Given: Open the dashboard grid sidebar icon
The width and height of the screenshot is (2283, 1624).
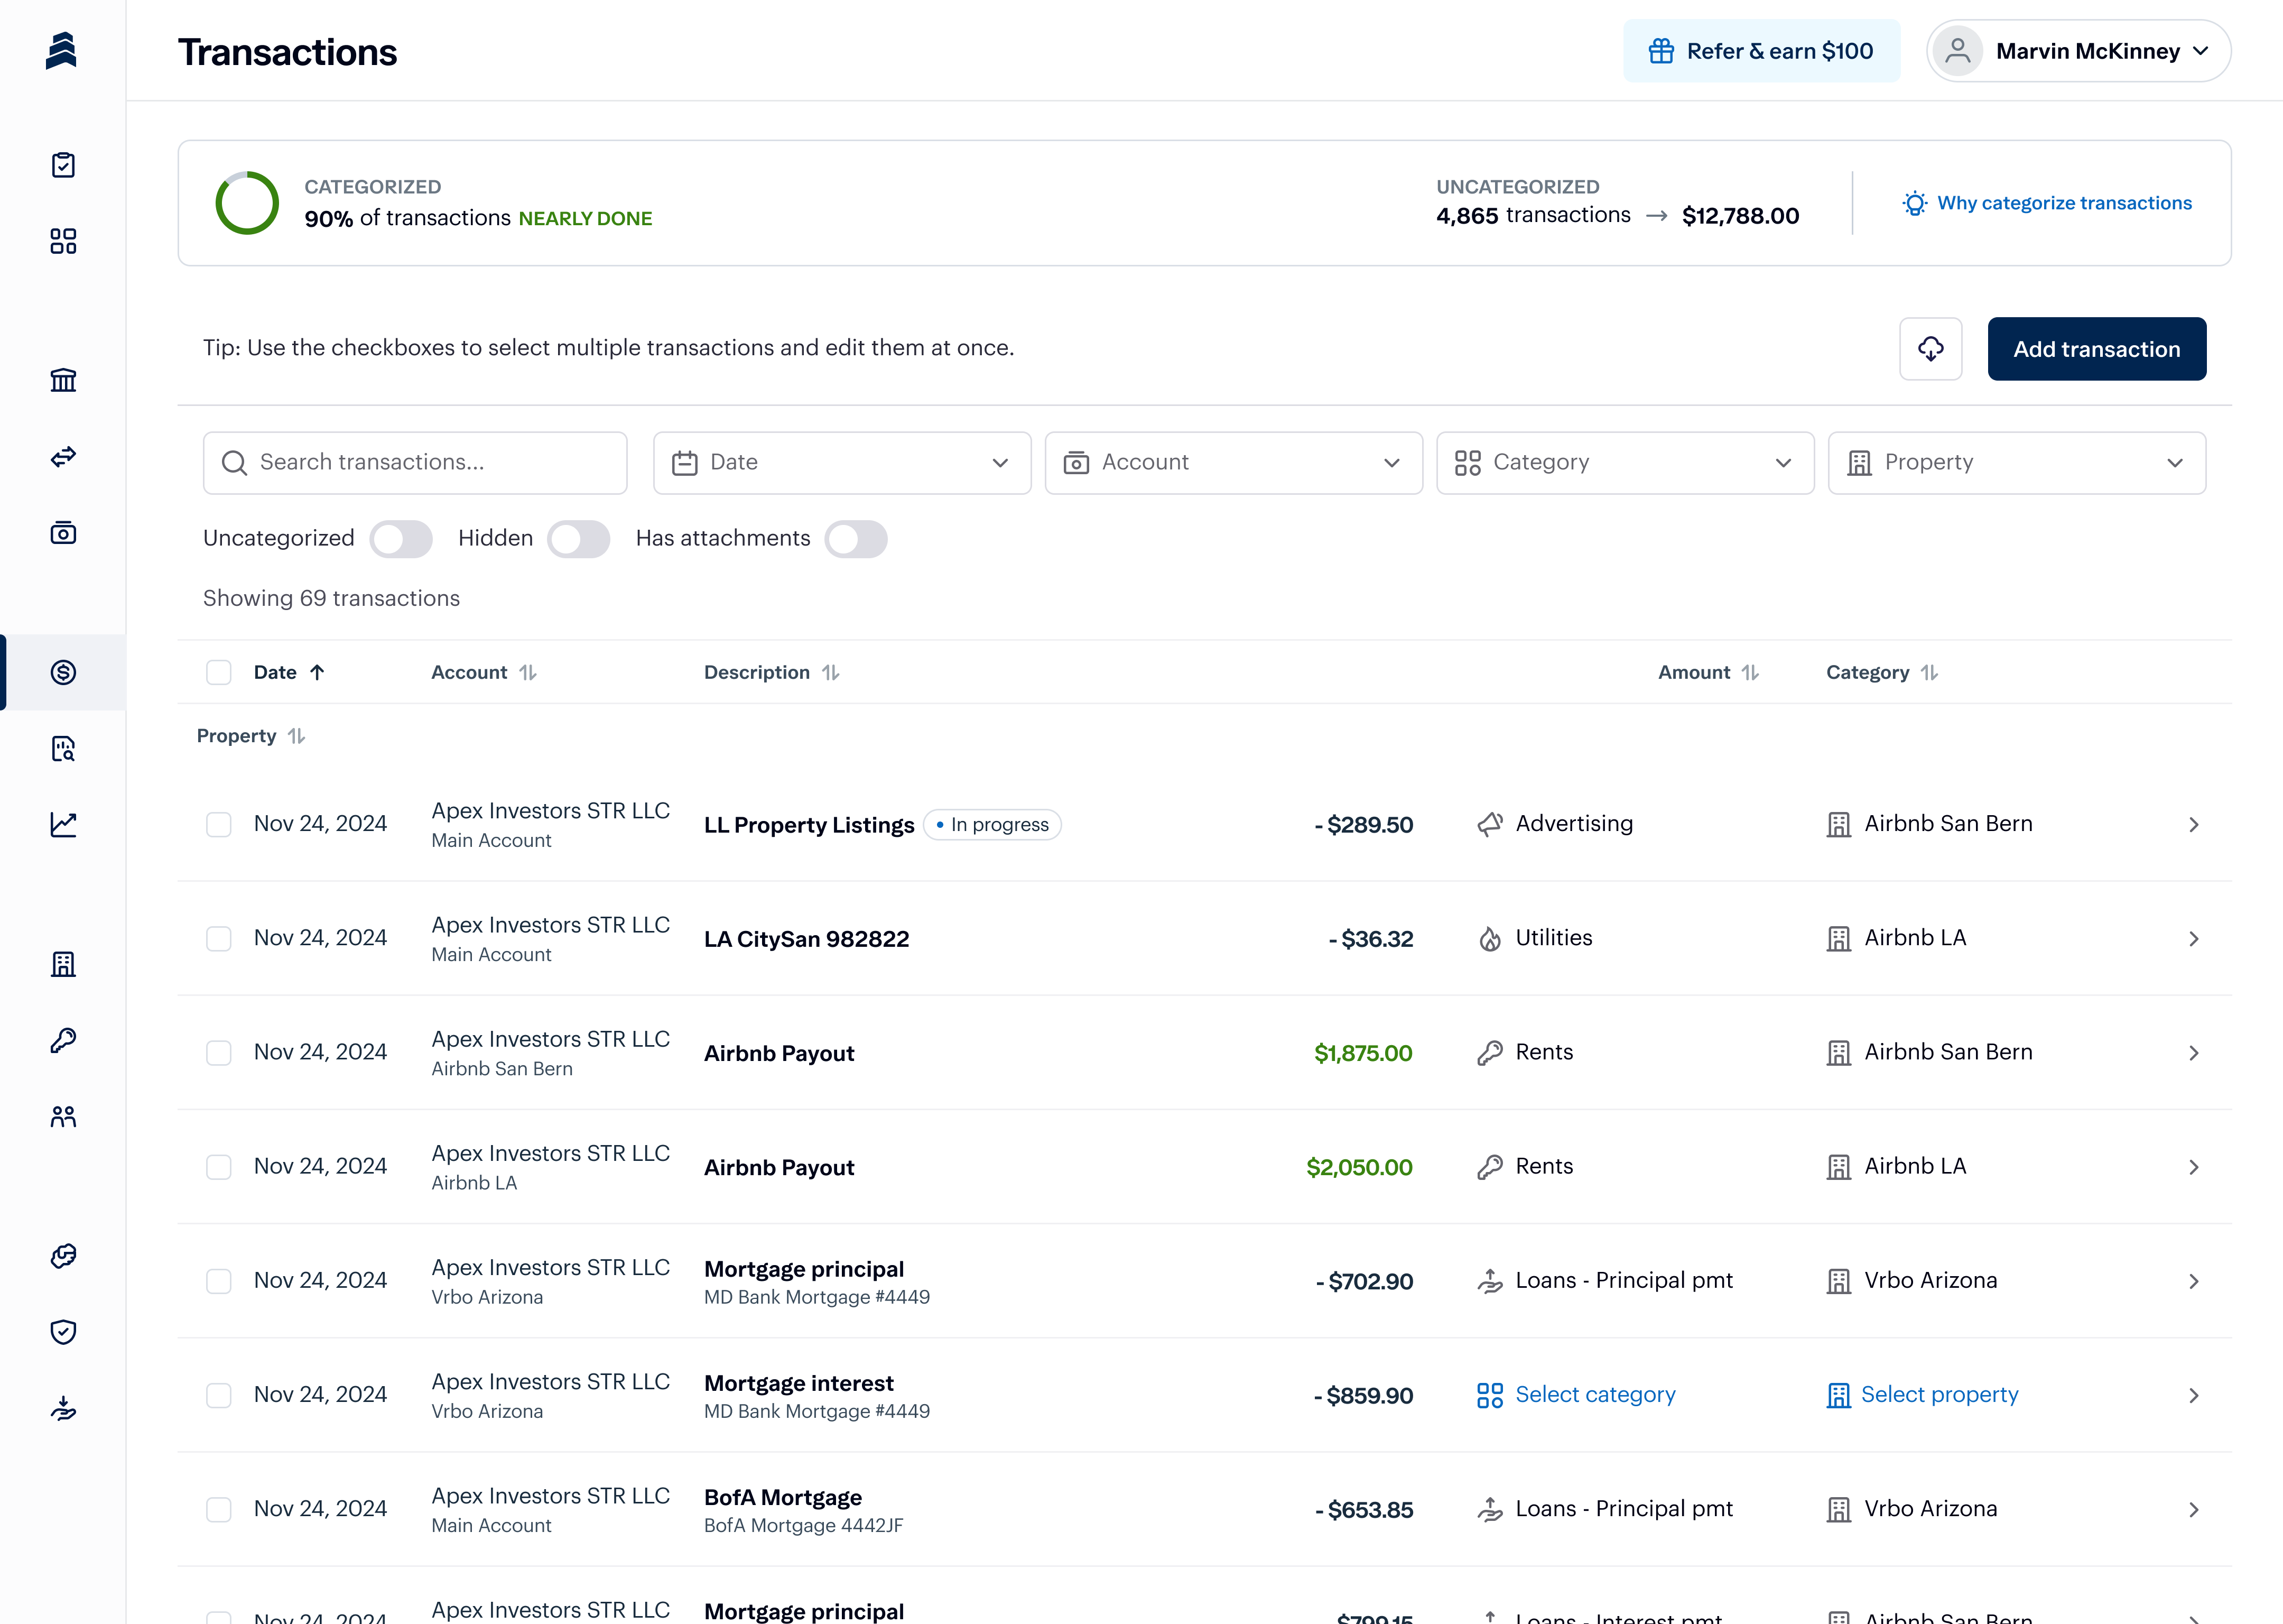Looking at the screenshot, I should pos(63,241).
